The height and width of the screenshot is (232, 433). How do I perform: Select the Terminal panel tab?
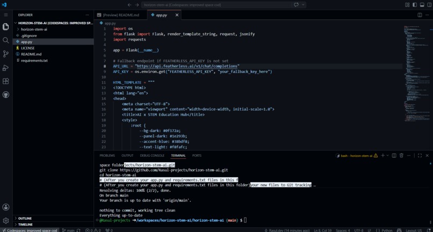point(178,156)
